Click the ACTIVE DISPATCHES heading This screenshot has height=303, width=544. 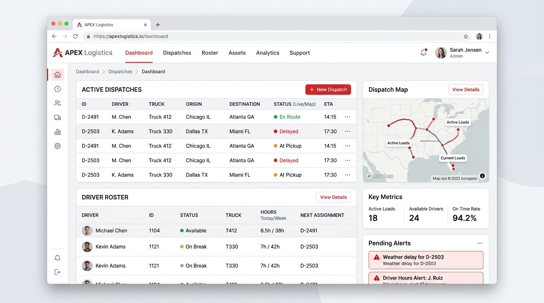tap(111, 90)
